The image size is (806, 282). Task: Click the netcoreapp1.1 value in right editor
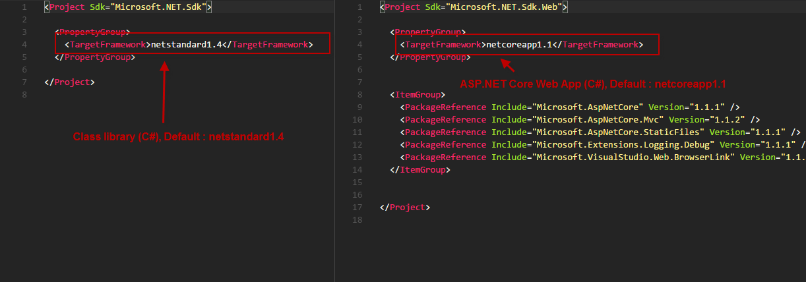(x=518, y=45)
